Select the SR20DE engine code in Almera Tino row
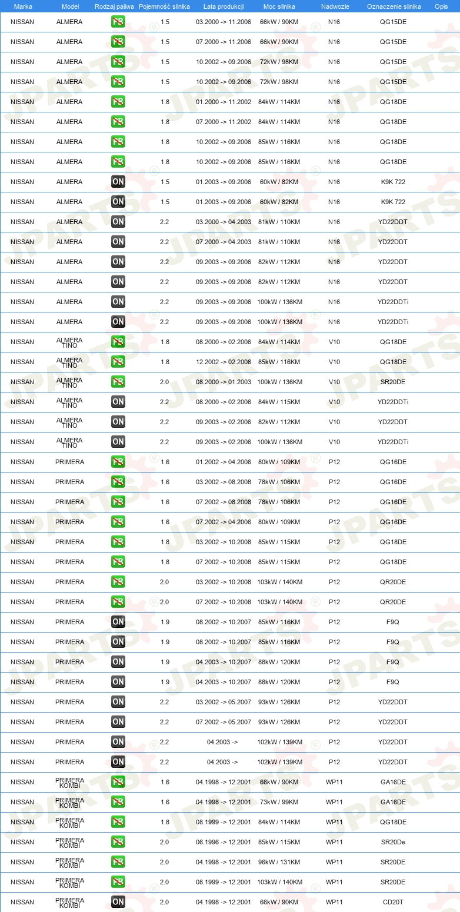 (393, 382)
